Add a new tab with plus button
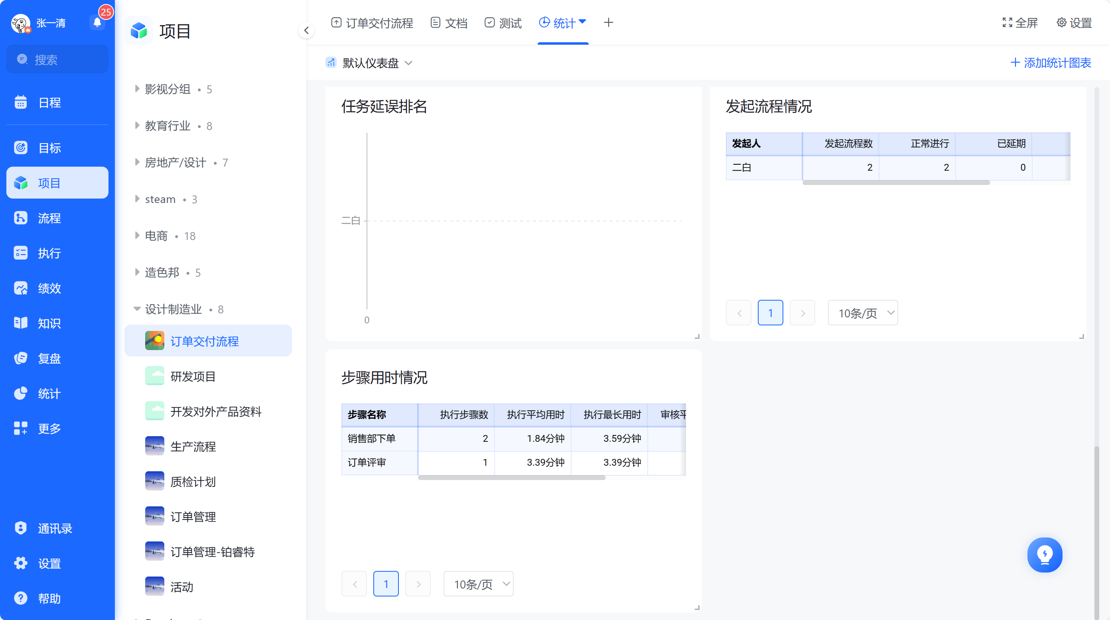The image size is (1110, 620). (x=608, y=22)
